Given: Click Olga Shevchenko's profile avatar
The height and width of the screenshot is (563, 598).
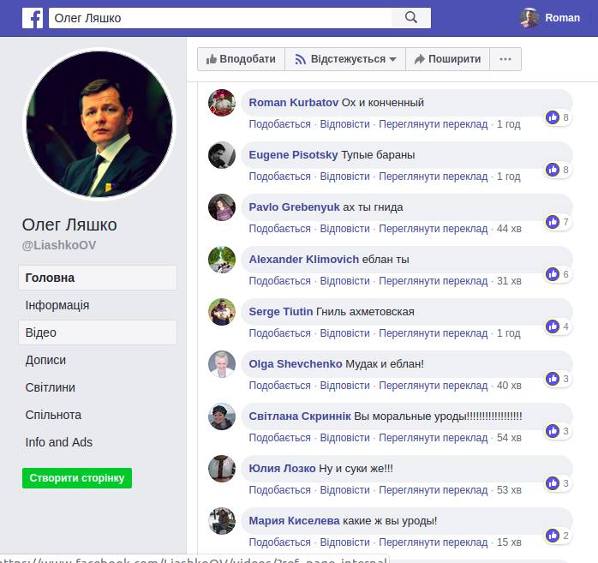Looking at the screenshot, I should point(222,364).
